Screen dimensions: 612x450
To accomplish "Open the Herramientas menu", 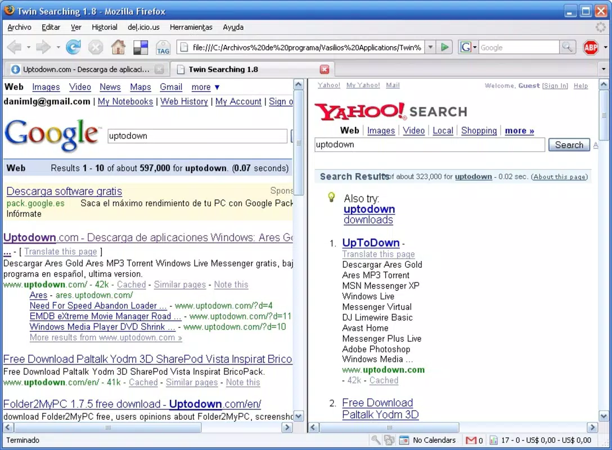I will tap(191, 27).
